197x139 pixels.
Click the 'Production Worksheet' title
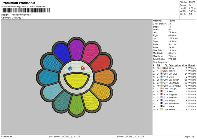pyautogui.click(x=18, y=3)
